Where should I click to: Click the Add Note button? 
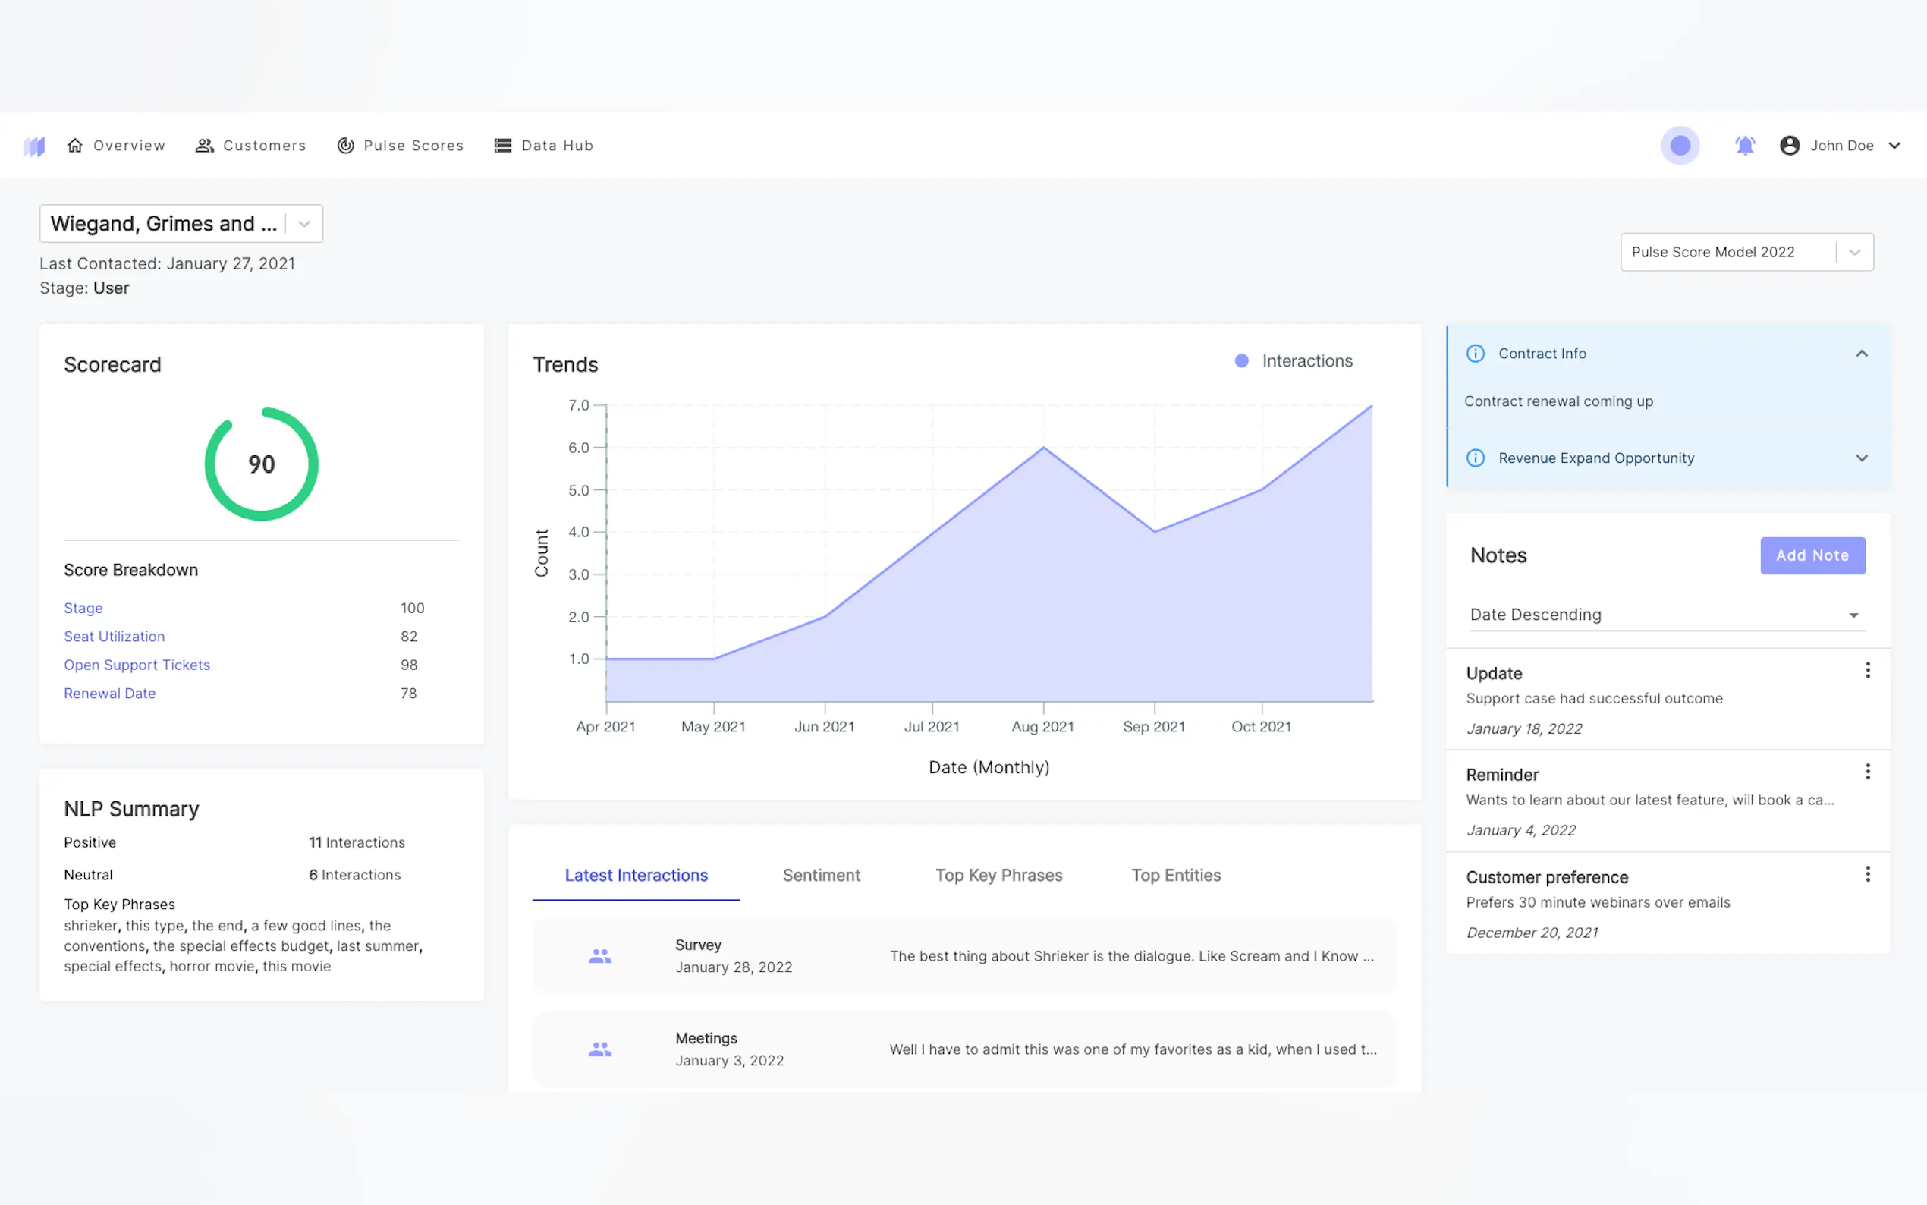[1812, 555]
